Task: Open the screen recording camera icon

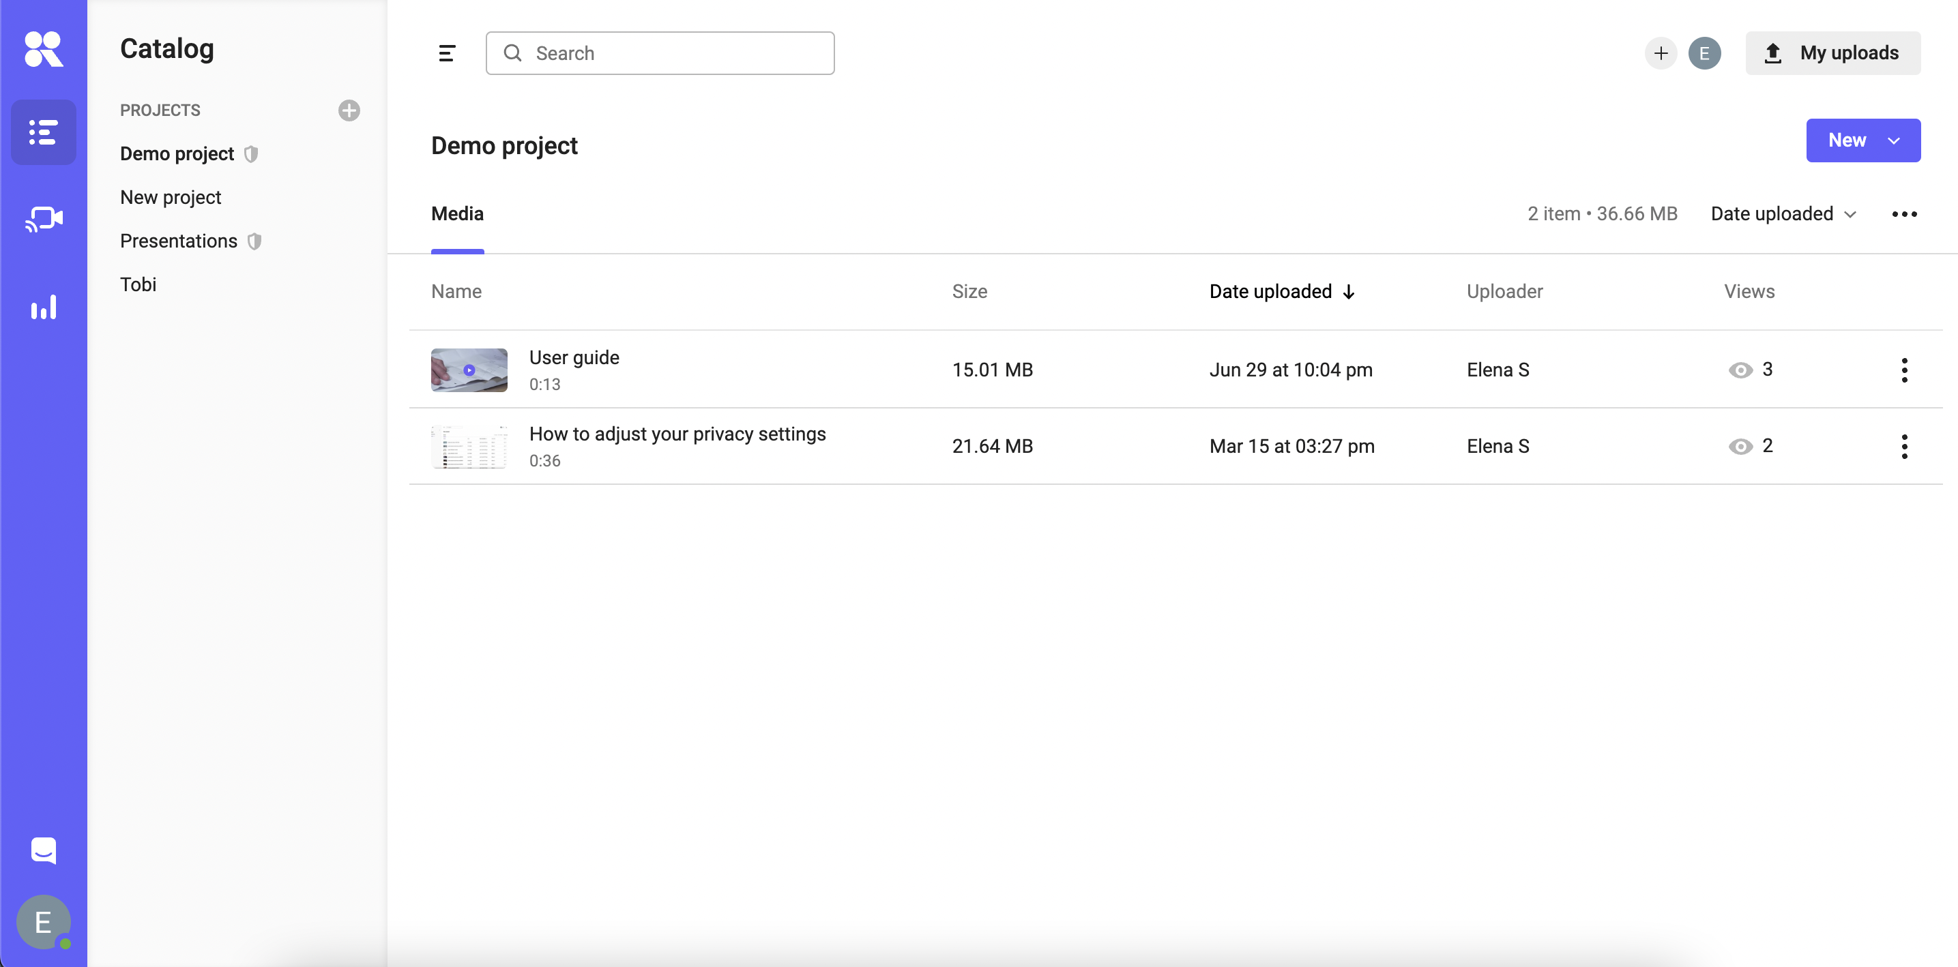Action: click(x=44, y=220)
